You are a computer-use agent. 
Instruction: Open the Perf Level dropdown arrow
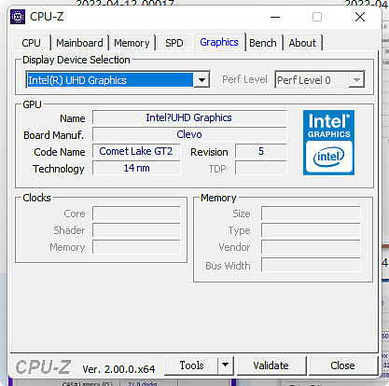356,80
